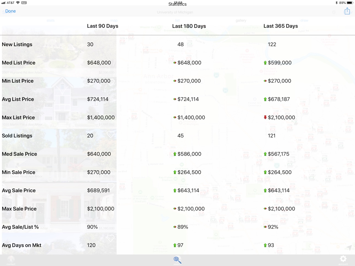Tap the search magnifier icon in bottom bar
This screenshot has height=266, width=355.
coord(177,260)
